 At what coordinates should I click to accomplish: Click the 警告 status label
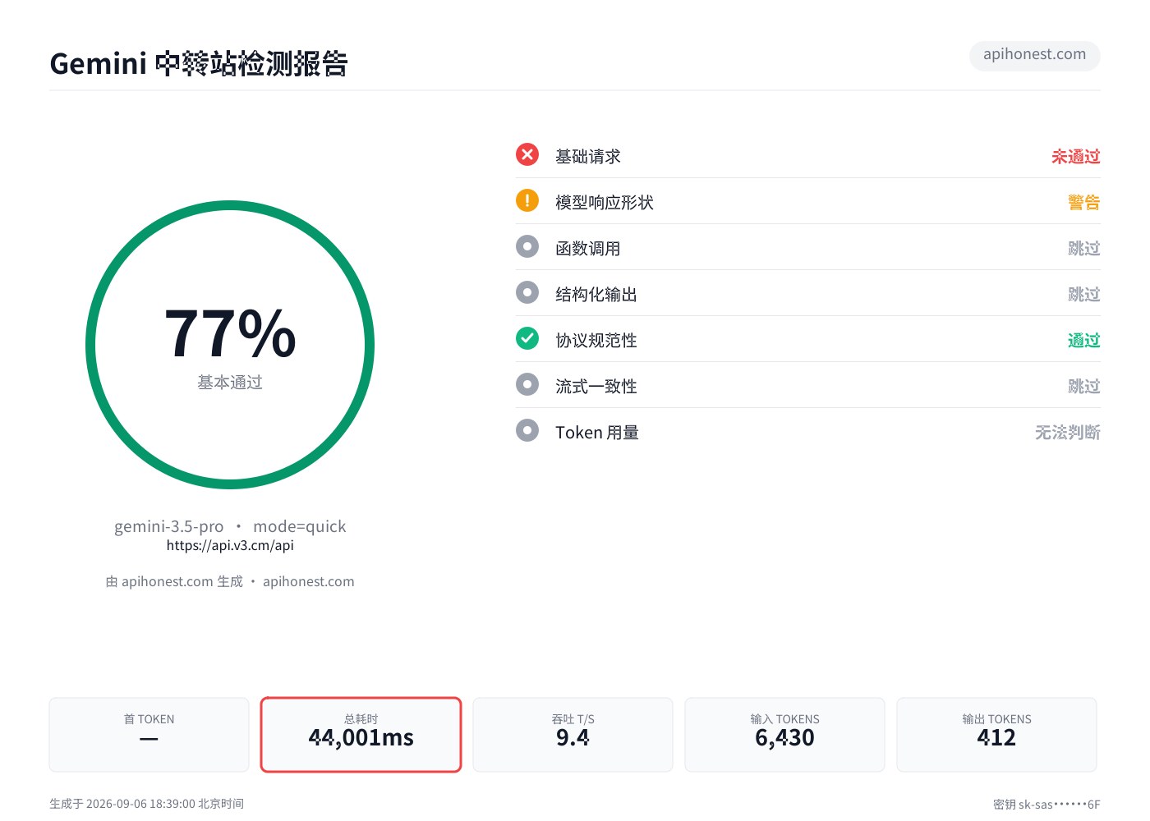click(1083, 202)
